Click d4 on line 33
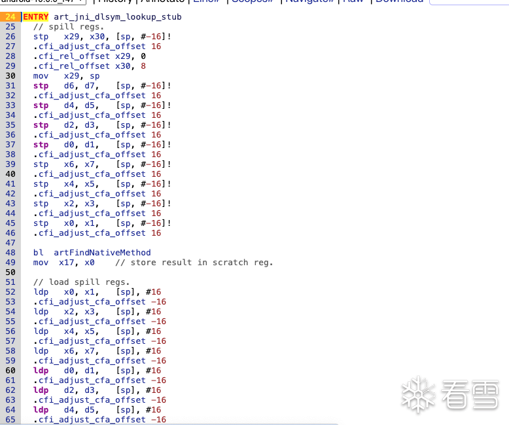The image size is (509, 425). coord(69,105)
